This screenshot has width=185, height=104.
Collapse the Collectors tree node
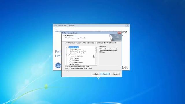(66, 55)
